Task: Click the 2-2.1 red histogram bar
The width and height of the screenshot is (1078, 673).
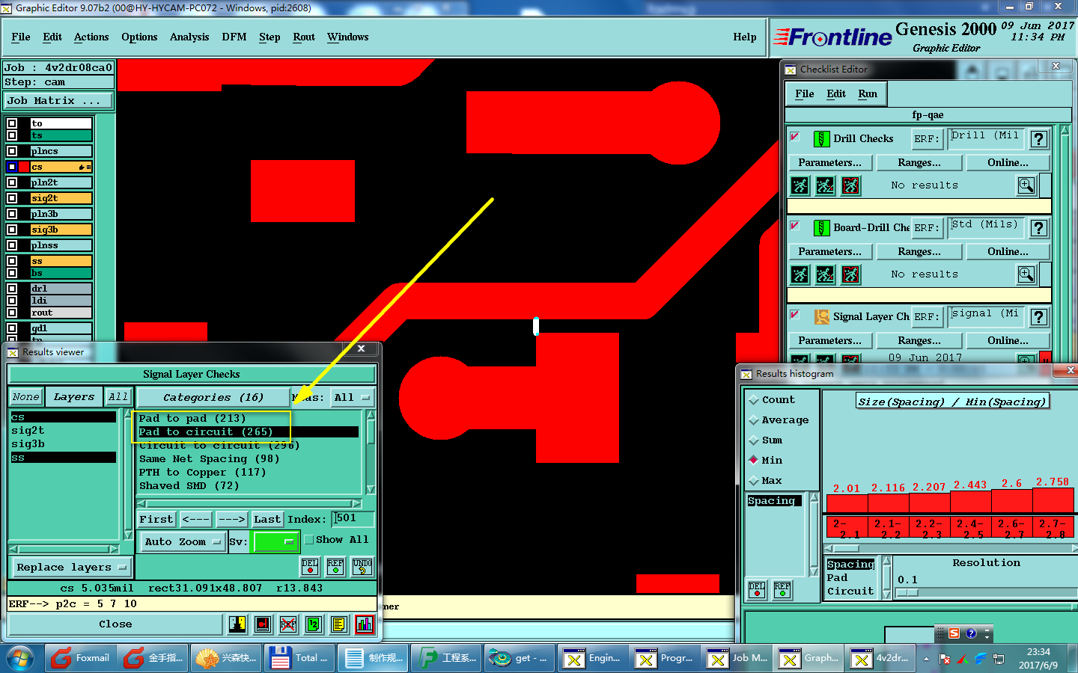Action: coord(847,503)
